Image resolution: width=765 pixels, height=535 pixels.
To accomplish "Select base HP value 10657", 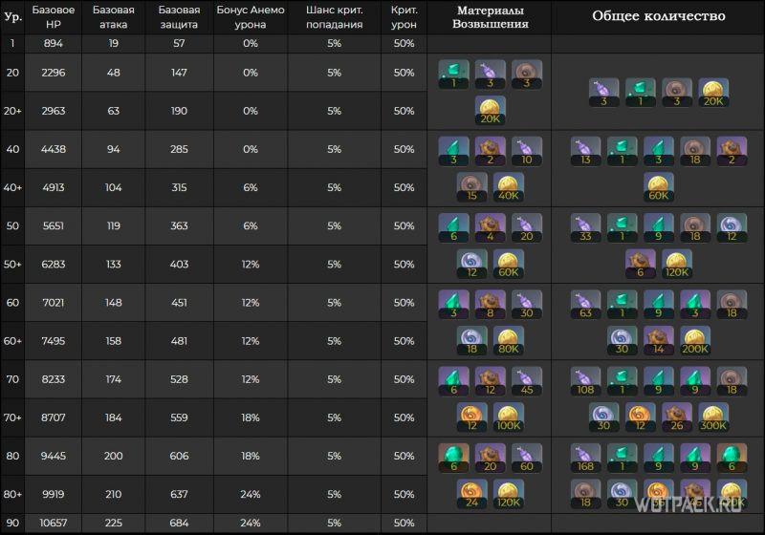I will (54, 523).
